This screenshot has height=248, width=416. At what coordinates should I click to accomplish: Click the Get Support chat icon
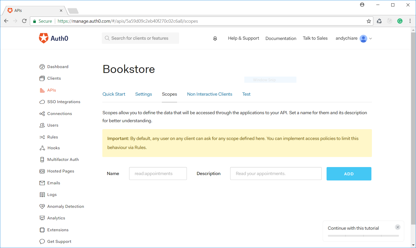[x=42, y=242]
